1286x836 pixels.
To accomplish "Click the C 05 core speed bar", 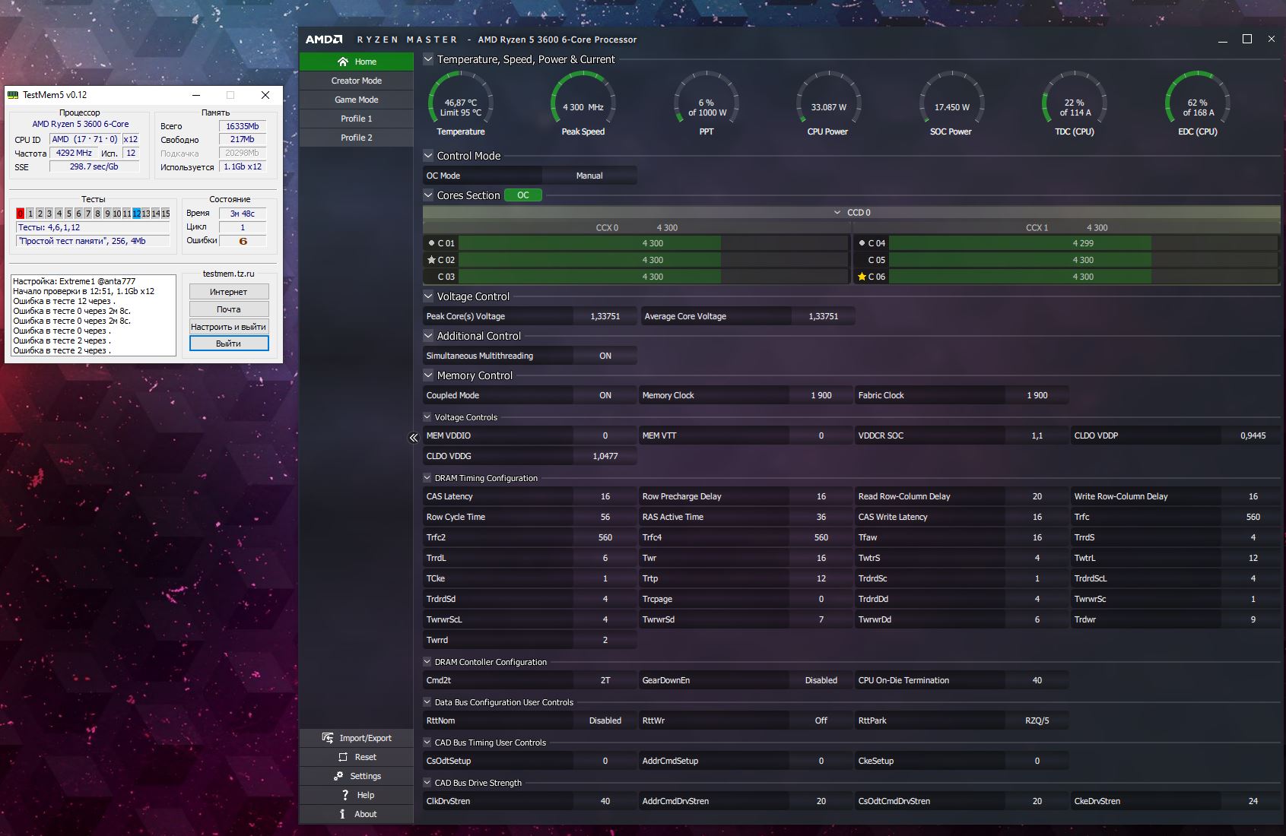I will (x=1084, y=260).
